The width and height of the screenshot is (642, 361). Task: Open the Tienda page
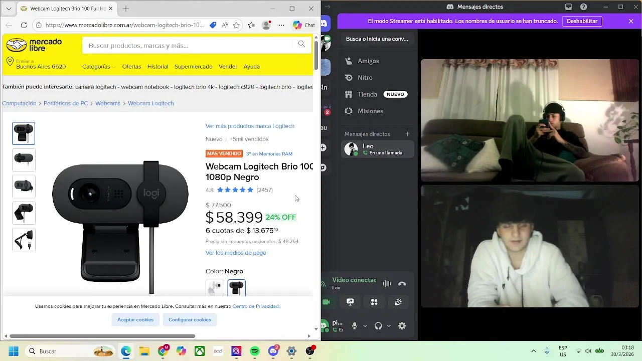tap(377, 94)
